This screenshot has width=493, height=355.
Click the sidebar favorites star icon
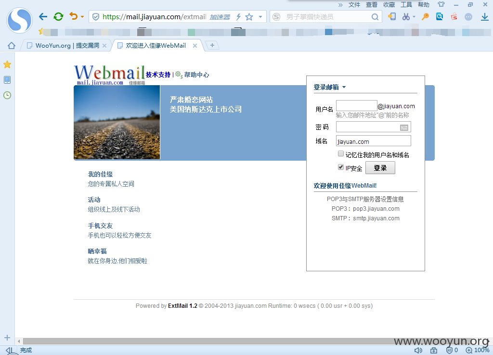(x=7, y=65)
